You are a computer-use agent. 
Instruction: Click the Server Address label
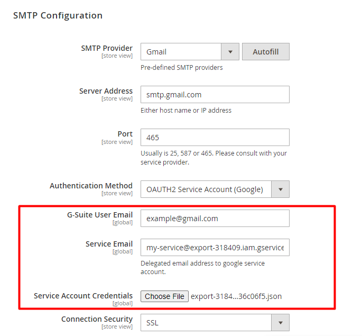[x=106, y=91]
